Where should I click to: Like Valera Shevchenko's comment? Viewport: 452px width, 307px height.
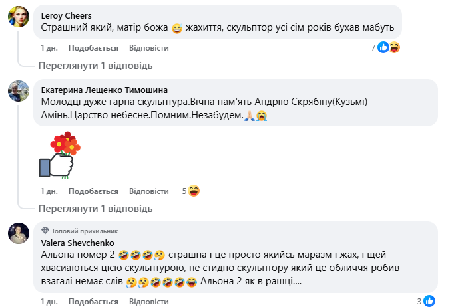pos(93,302)
